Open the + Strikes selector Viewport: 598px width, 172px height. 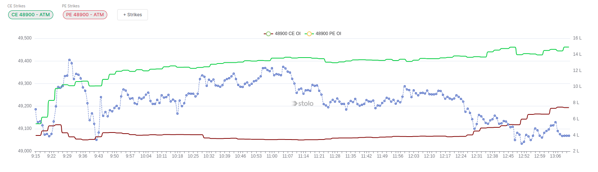pos(132,15)
